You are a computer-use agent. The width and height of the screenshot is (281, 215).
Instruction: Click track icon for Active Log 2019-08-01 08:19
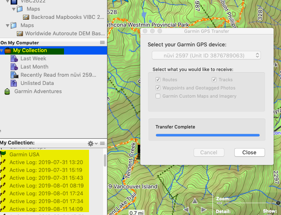click(x=3, y=185)
